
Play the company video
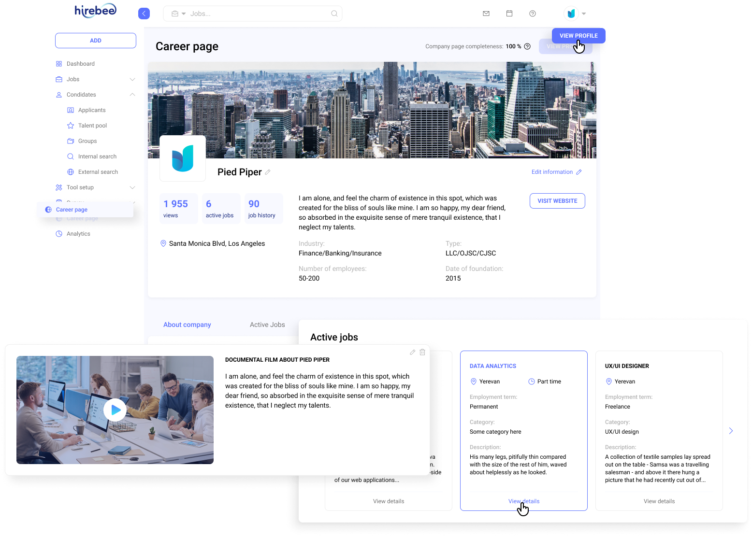pos(115,410)
